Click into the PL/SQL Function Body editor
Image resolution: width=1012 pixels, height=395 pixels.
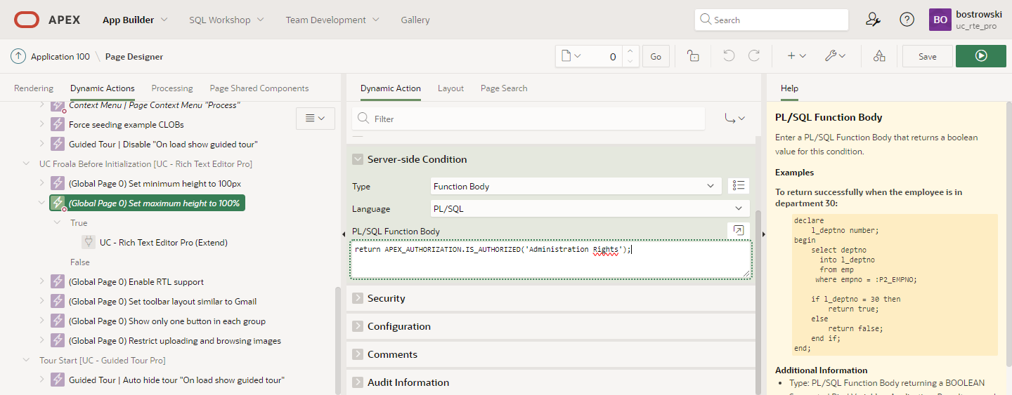coord(551,260)
